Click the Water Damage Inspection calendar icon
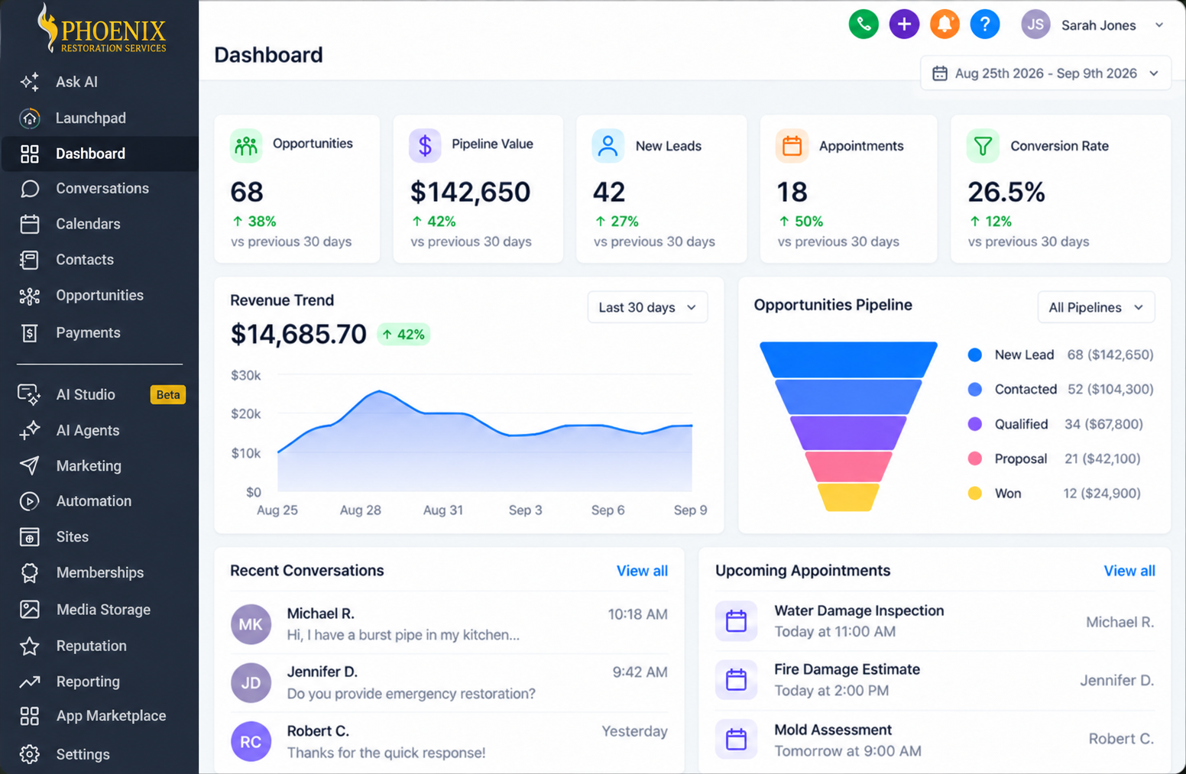This screenshot has width=1186, height=774. pyautogui.click(x=736, y=621)
